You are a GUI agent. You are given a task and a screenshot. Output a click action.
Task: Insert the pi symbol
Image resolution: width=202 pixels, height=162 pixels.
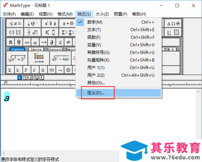pos(10,42)
